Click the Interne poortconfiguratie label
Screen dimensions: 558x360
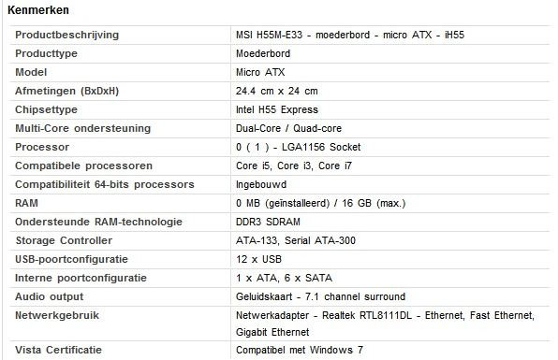[x=81, y=278]
